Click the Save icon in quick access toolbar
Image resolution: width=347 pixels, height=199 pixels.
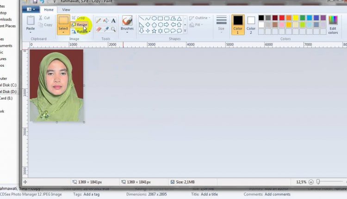(x=35, y=1)
